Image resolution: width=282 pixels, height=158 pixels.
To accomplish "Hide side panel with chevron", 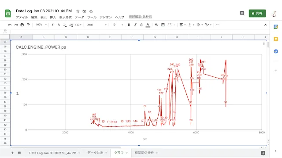I will coord(276,151).
